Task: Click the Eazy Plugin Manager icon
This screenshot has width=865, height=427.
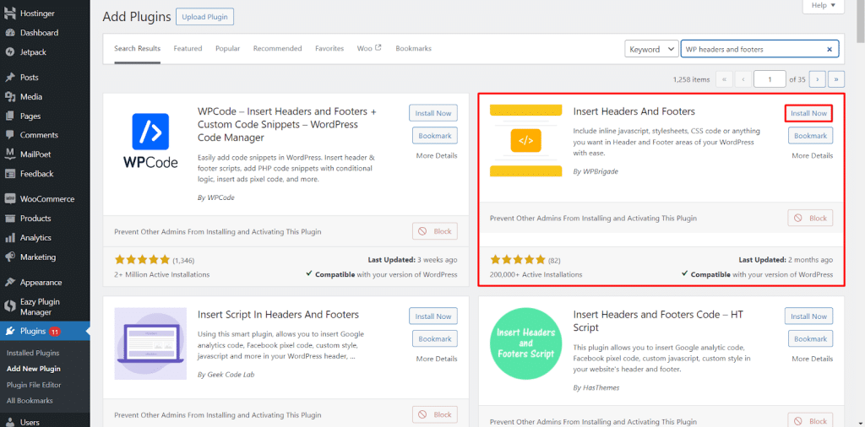Action: pyautogui.click(x=9, y=306)
